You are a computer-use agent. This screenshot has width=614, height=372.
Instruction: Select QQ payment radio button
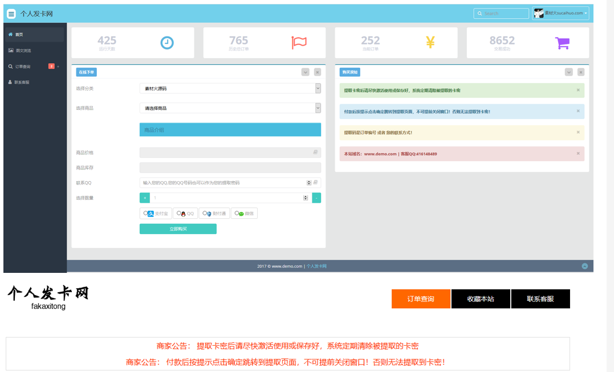(179, 213)
